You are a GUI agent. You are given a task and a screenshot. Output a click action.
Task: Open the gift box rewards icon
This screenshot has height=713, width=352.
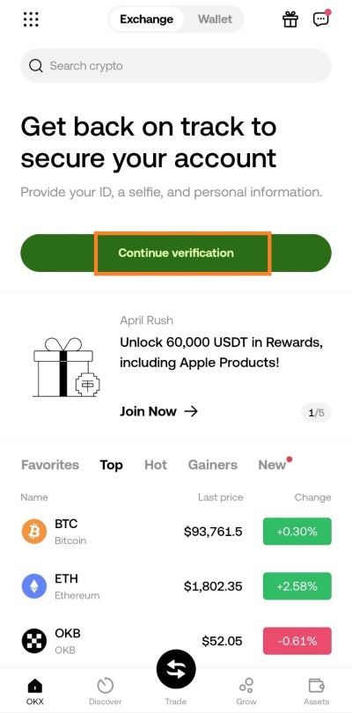coord(290,19)
